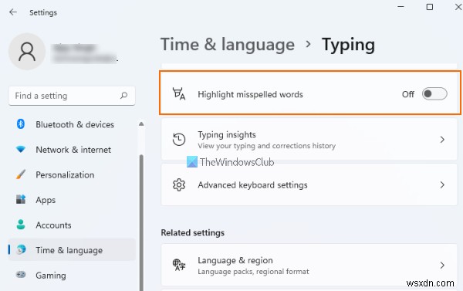Screen dimensions: 463x291
Task: Click 'View your typing and corrections history' text
Action: [x=267, y=146]
